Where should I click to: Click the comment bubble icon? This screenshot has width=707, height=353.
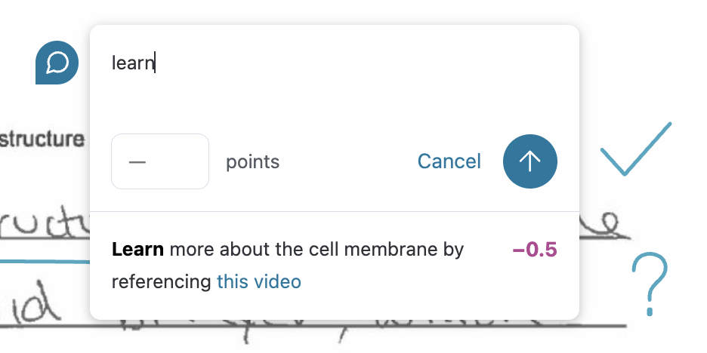[x=57, y=62]
